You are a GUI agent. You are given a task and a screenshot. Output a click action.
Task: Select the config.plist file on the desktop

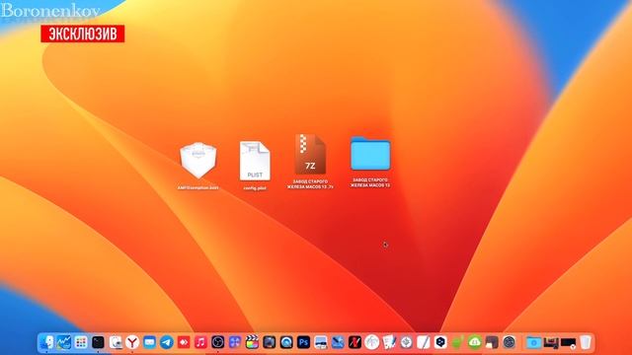tap(255, 161)
